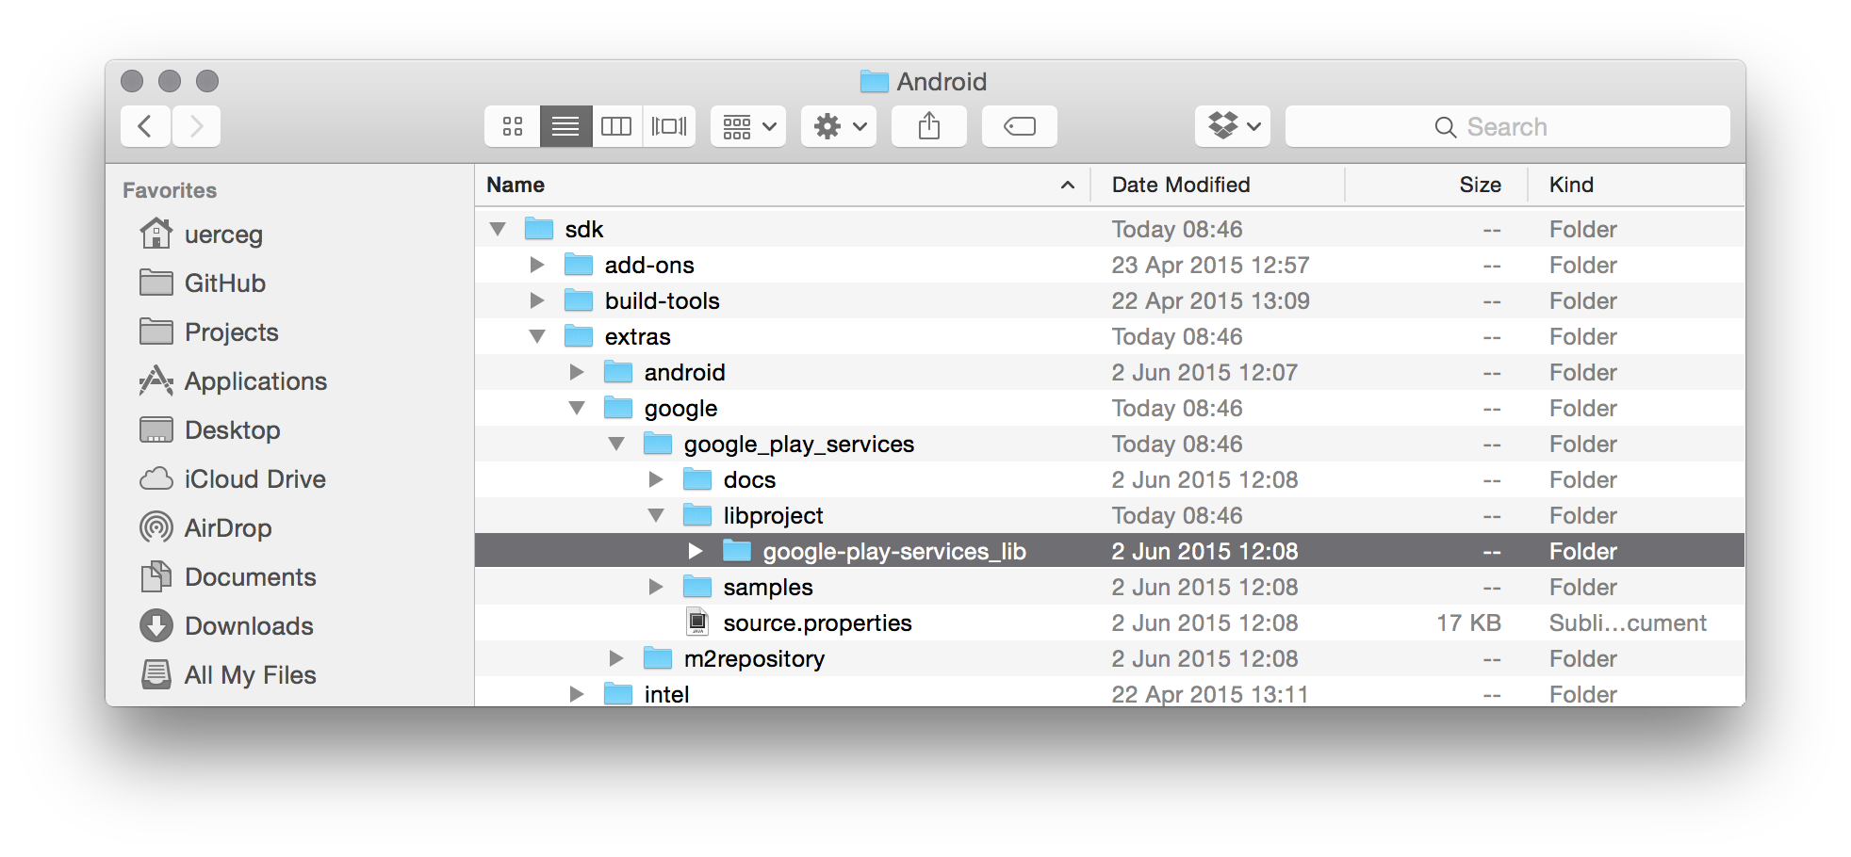
Task: Click the Favorites sidebar heading
Action: coord(170,190)
